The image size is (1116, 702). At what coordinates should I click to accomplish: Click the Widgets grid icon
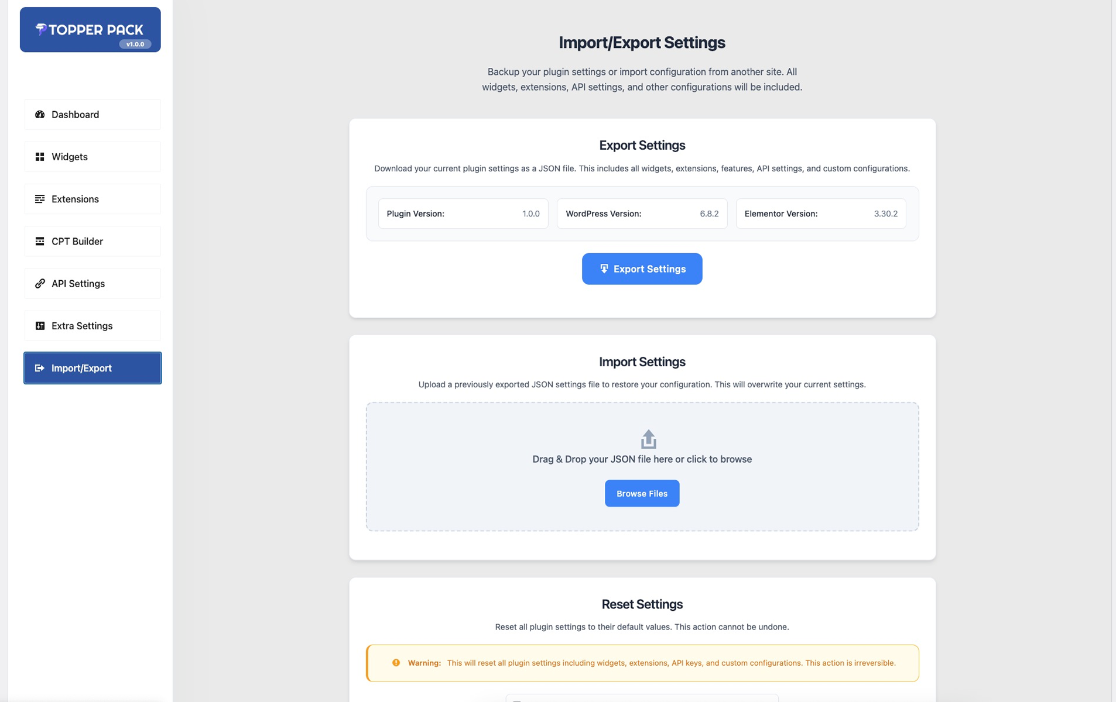point(40,157)
